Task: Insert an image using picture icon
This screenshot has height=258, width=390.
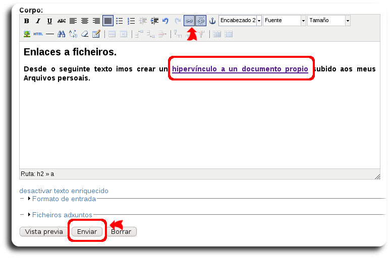Action: coord(27,34)
